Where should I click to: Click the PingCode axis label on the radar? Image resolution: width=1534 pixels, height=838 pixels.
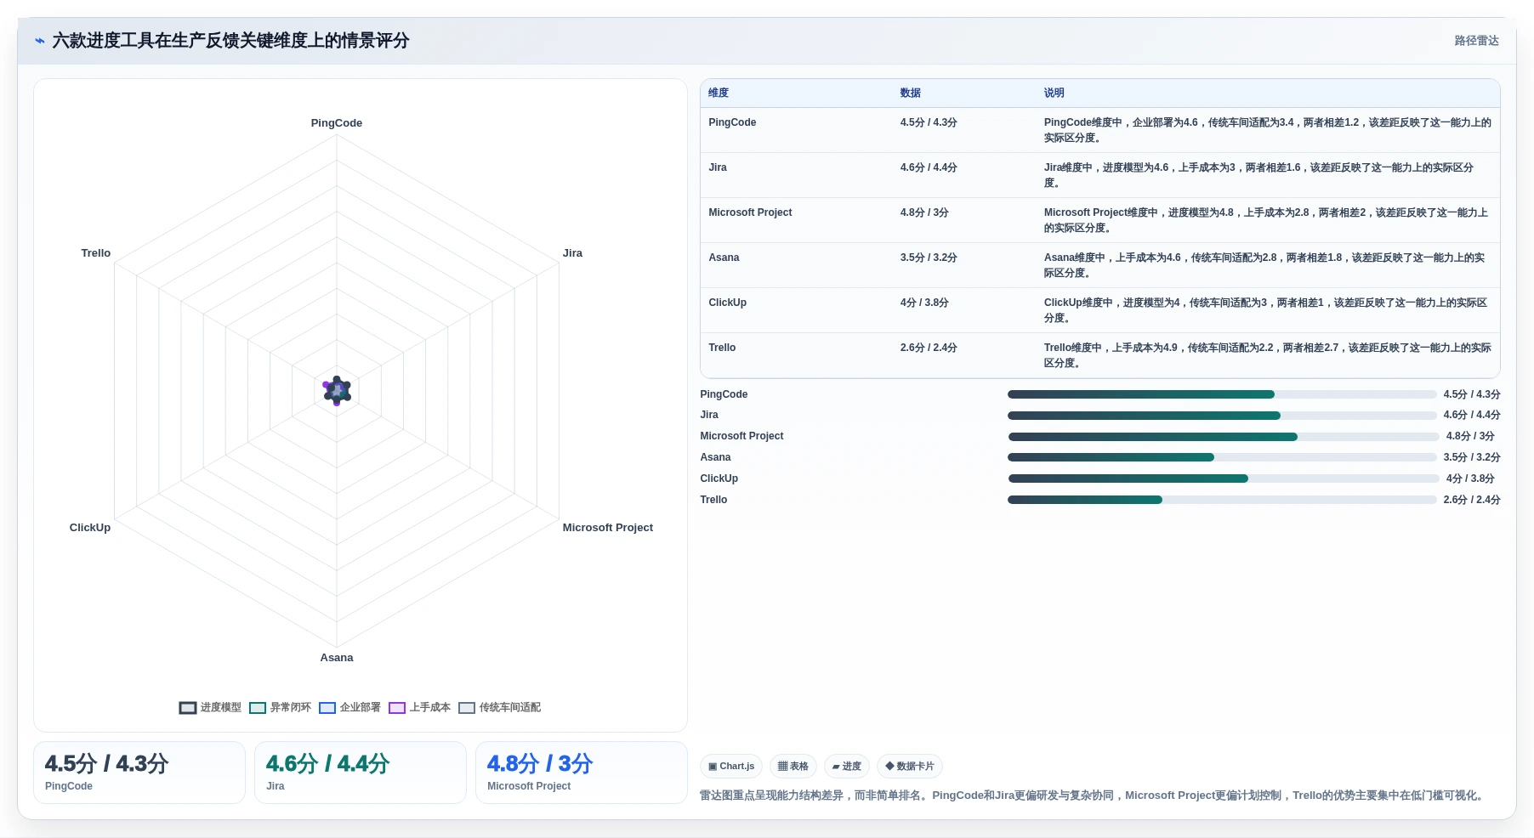pos(337,123)
